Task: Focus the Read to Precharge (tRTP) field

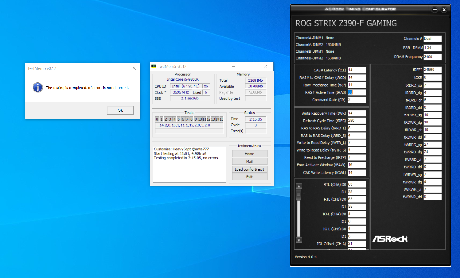Action: [x=357, y=157]
